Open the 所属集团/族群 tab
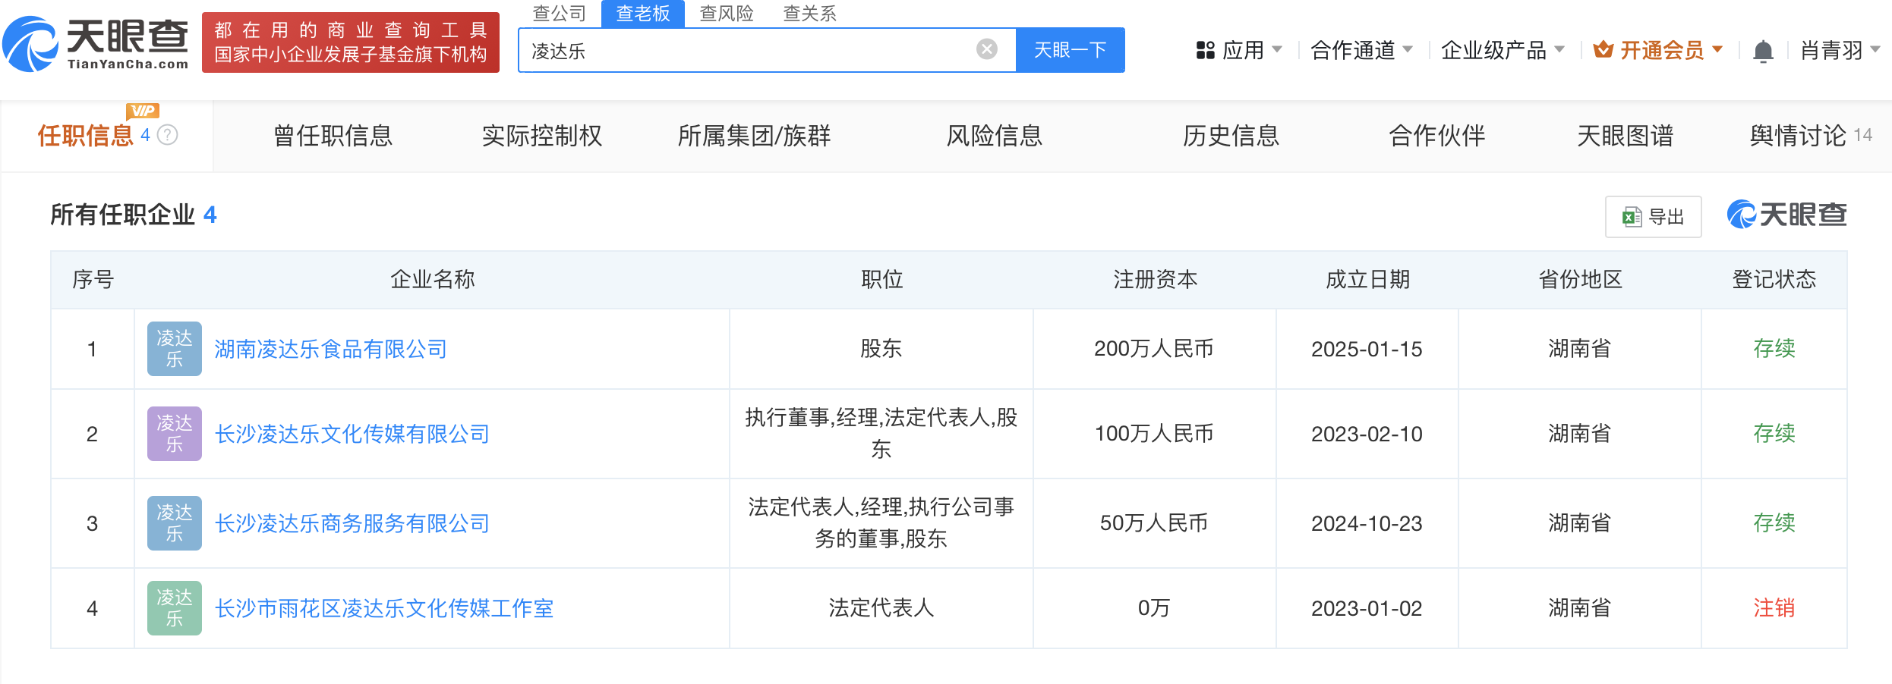Viewport: 1892px width, 684px height. pyautogui.click(x=754, y=136)
